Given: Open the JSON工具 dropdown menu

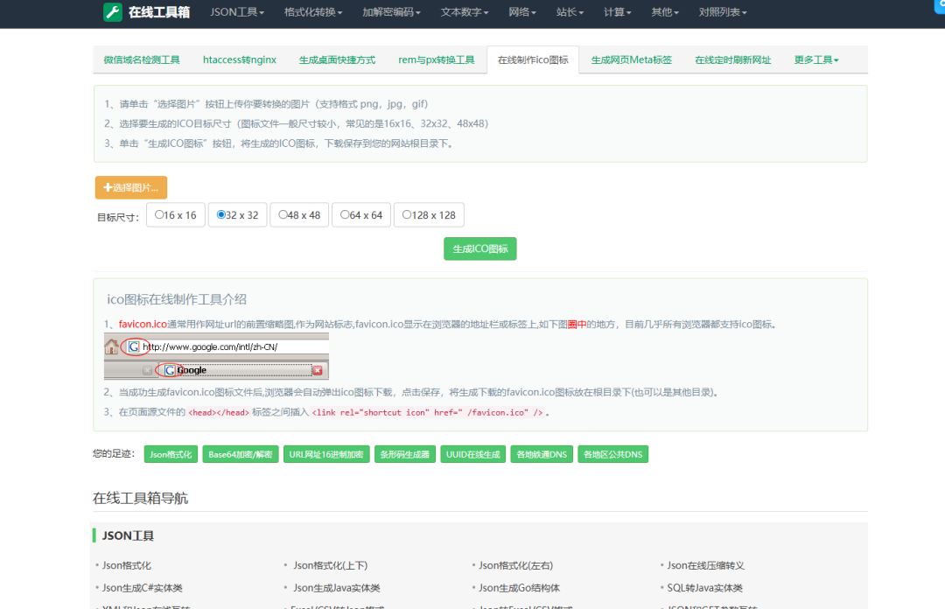Looking at the screenshot, I should (x=237, y=13).
